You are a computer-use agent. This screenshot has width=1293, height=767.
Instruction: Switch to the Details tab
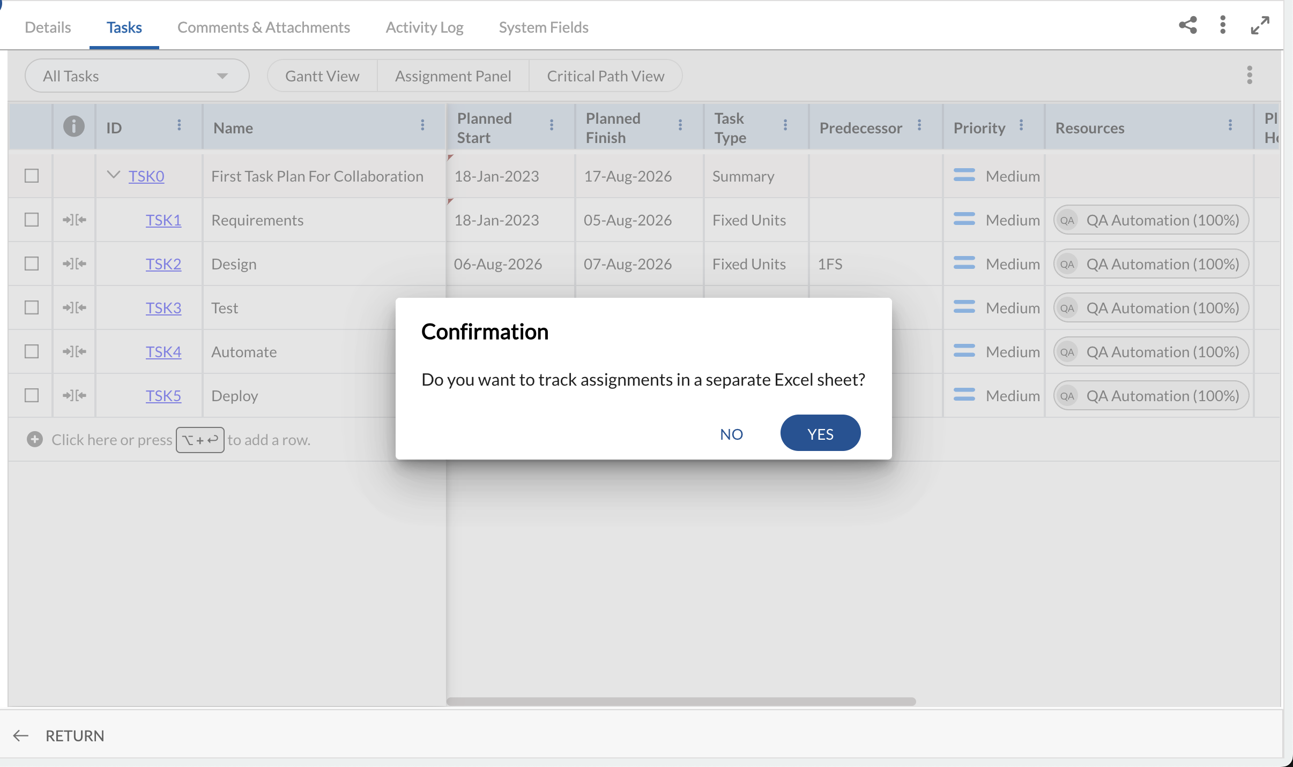[48, 27]
